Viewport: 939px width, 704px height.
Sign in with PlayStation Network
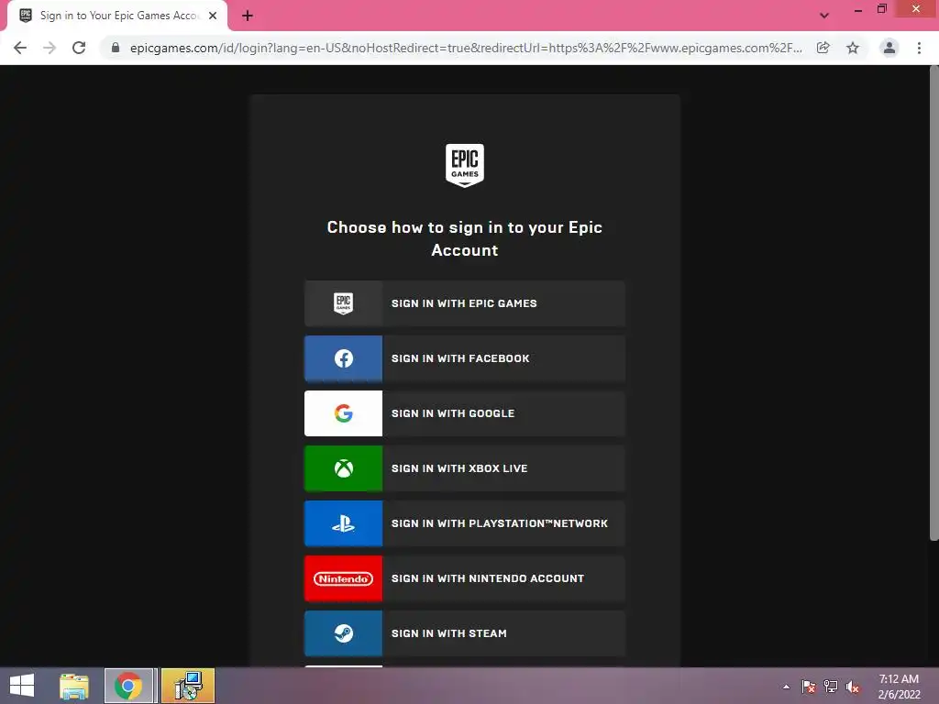point(465,523)
